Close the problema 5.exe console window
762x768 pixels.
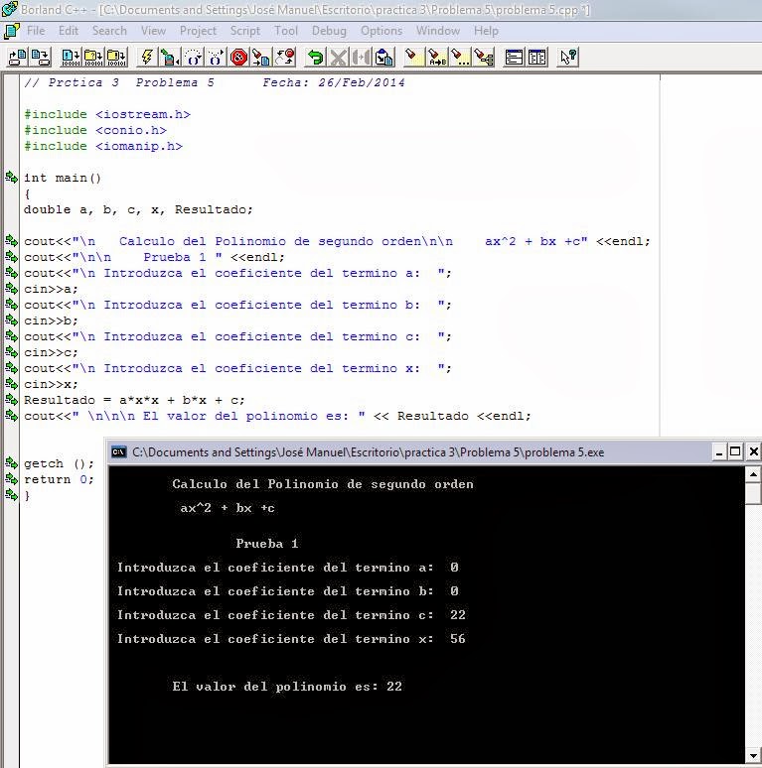click(x=754, y=451)
